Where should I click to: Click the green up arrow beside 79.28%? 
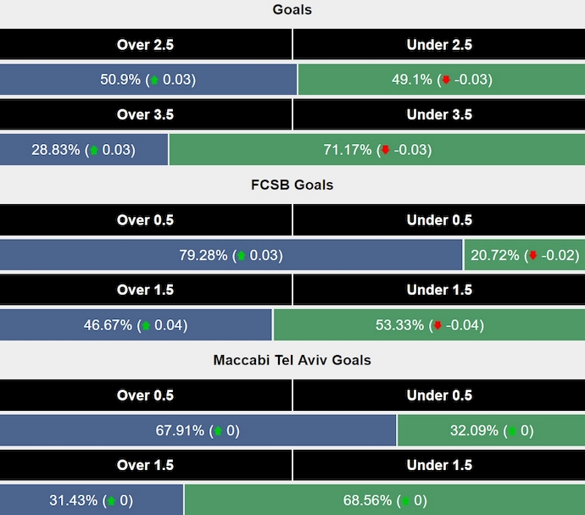[x=241, y=255]
